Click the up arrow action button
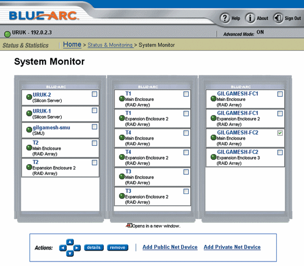 [70, 242]
